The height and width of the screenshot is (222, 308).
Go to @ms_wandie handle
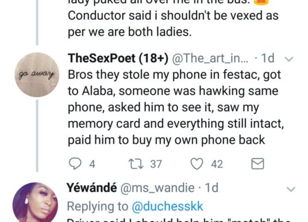157,188
